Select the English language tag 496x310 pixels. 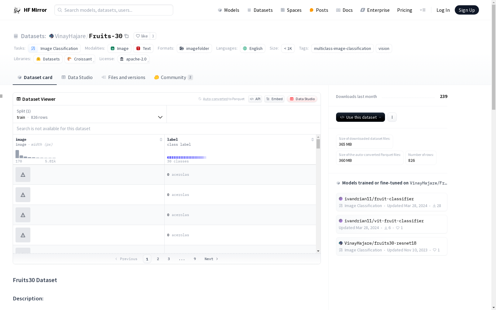(x=253, y=48)
